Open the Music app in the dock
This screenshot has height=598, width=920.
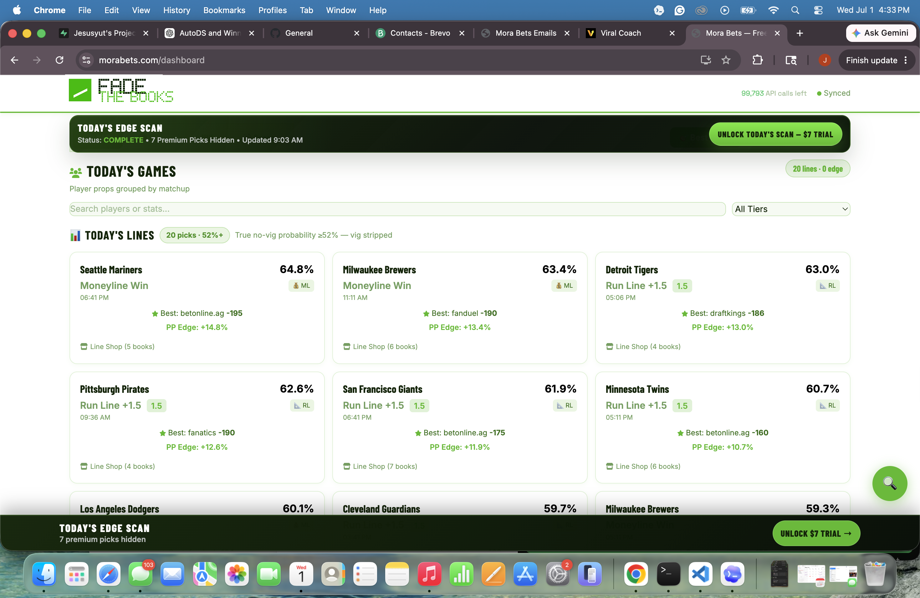[429, 574]
